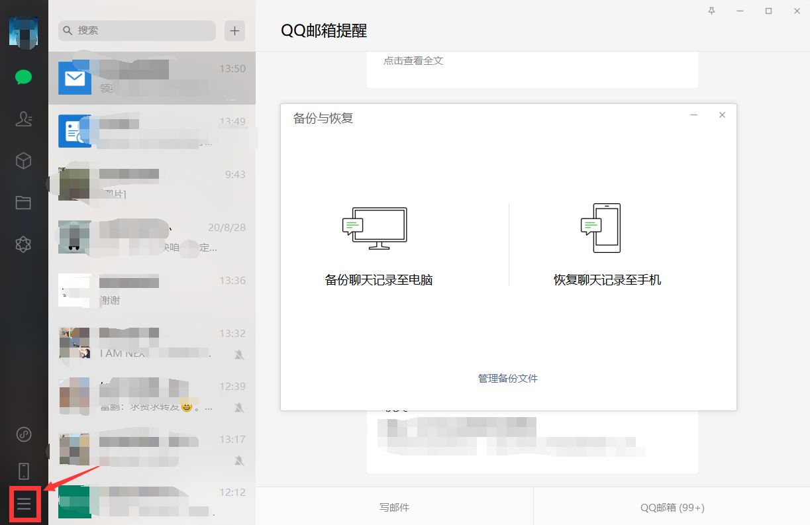Open Chat Files via the folder icon
810x525 pixels.
pos(23,203)
